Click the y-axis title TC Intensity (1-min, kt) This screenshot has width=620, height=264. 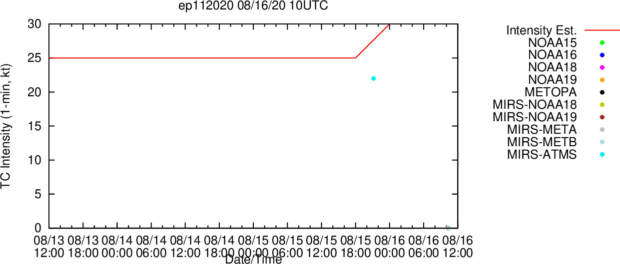6,126
